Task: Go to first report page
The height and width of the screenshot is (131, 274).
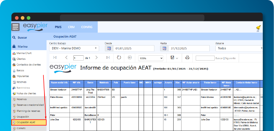Action: [x=55, y=58]
